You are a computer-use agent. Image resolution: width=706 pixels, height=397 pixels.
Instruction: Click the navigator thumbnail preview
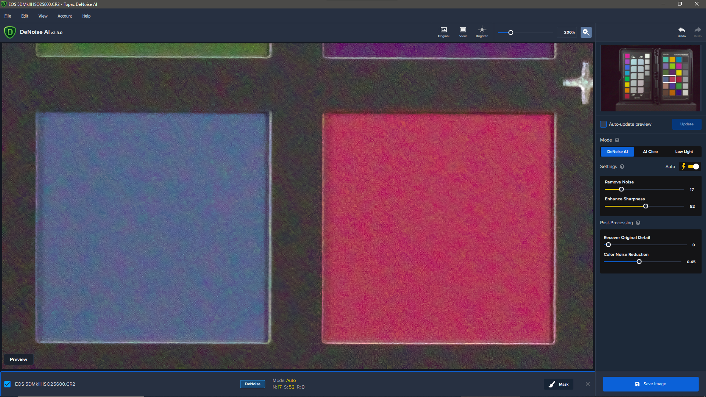click(x=650, y=78)
